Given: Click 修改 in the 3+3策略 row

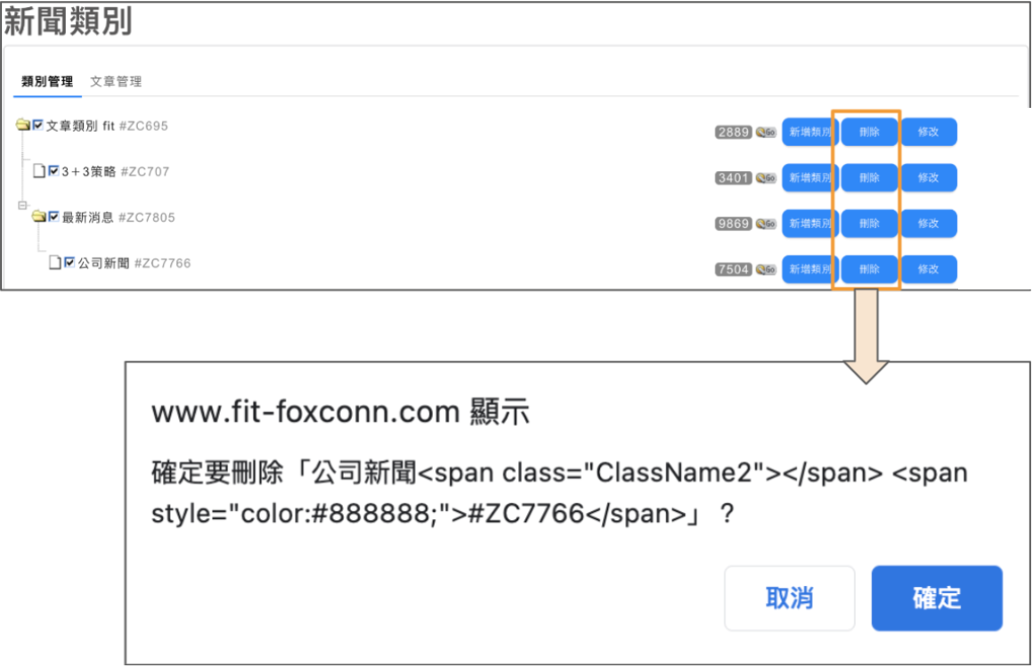Looking at the screenshot, I should [x=929, y=178].
